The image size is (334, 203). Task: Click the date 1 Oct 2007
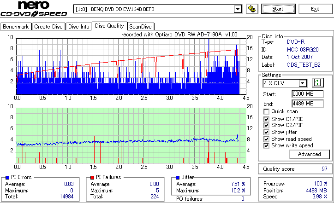[299, 57]
